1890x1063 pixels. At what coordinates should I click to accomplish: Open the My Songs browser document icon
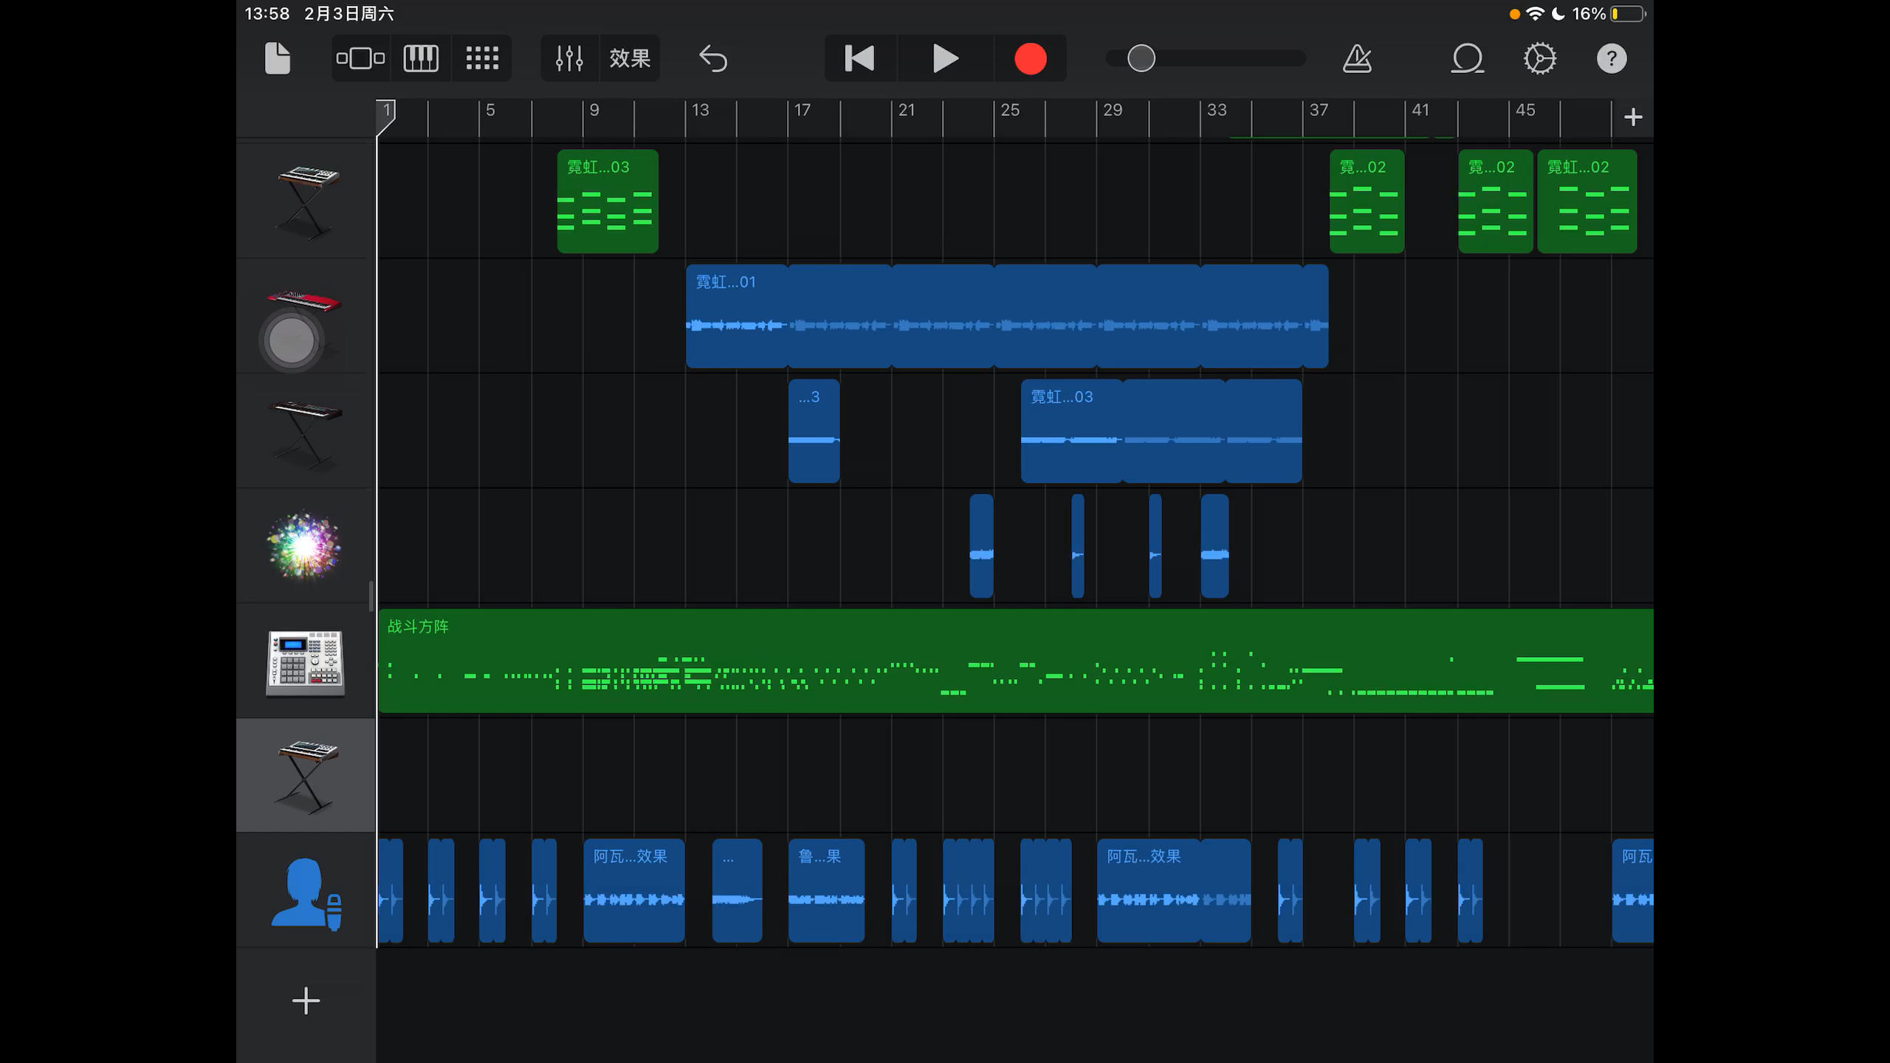[x=278, y=58]
